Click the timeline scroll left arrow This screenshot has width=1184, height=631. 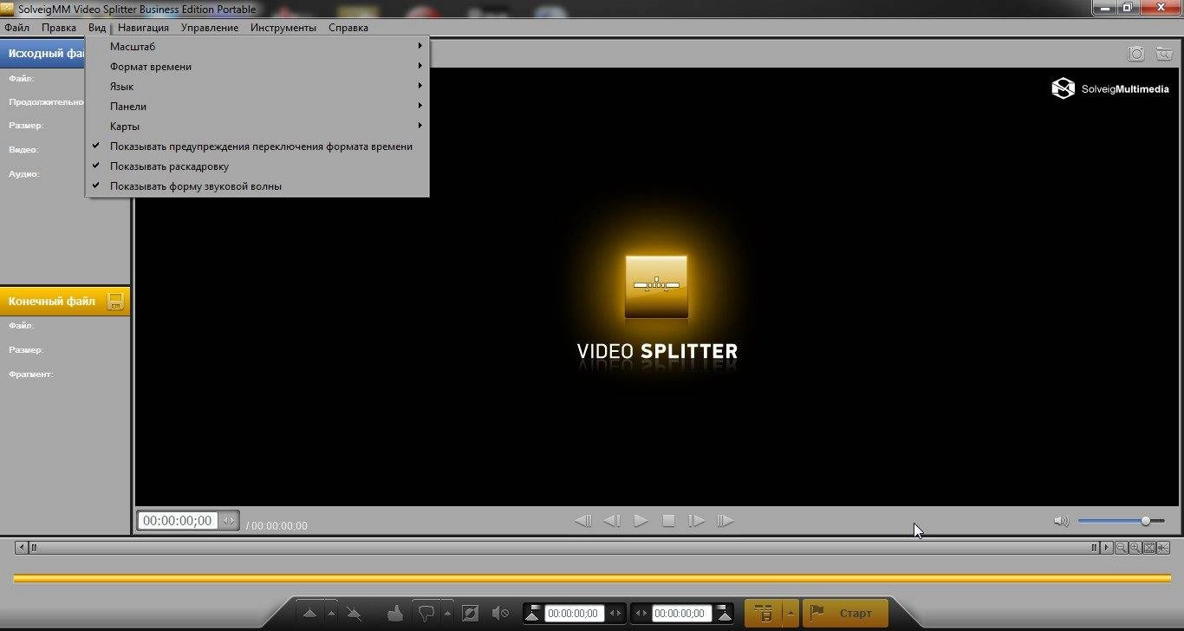coord(22,548)
